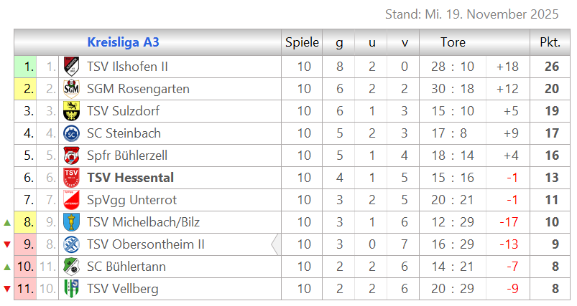Click the TSV Hessental club logo

71,178
